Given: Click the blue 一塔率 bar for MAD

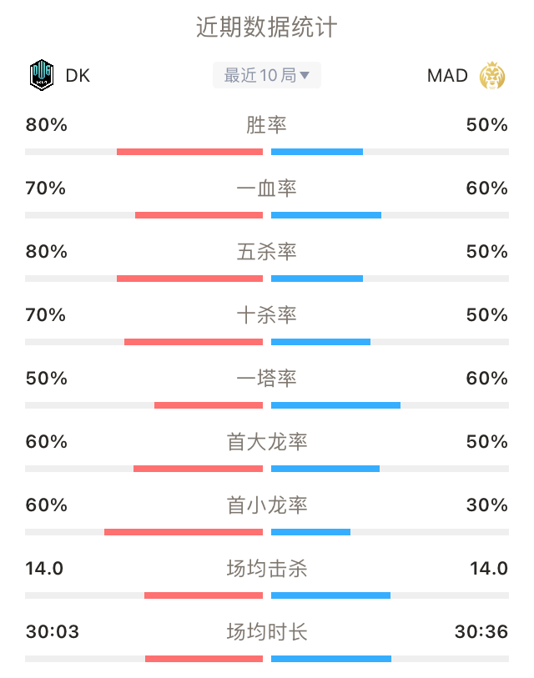Looking at the screenshot, I should [x=335, y=405].
